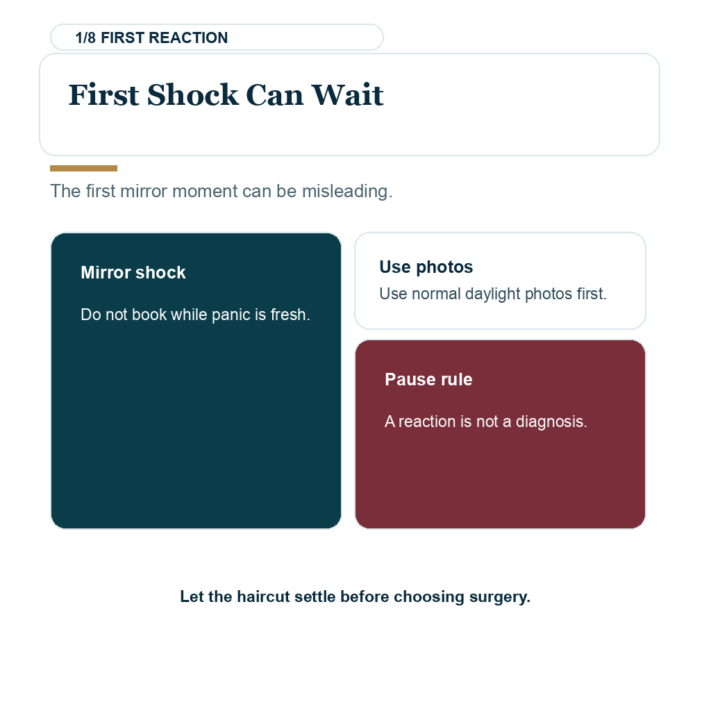
Task: Click the slide number 1/8 indicator
Action: tap(85, 37)
